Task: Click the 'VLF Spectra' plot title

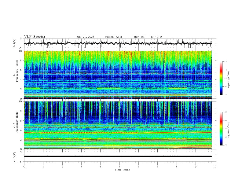Action: (x=35, y=37)
